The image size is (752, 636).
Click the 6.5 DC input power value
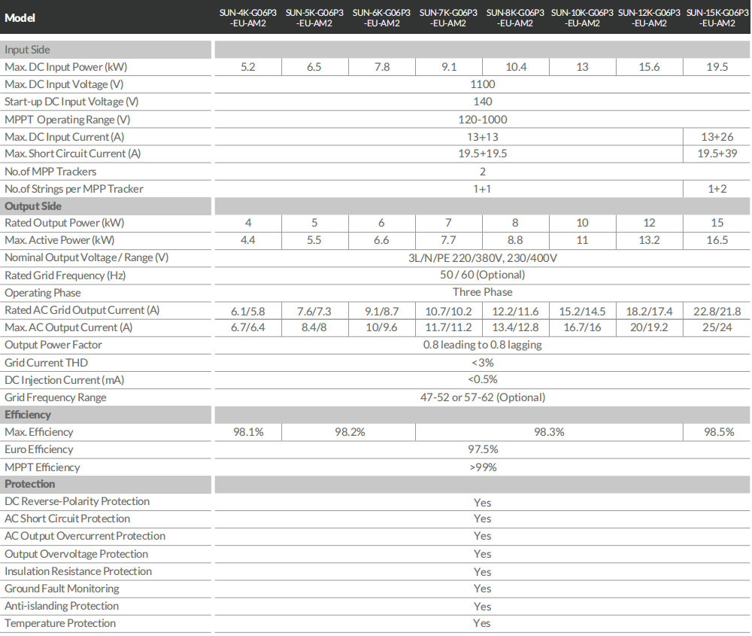(x=314, y=67)
